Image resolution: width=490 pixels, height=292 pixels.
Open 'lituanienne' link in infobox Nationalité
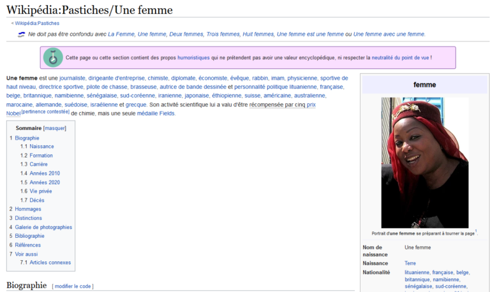point(417,272)
